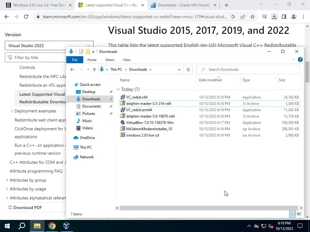Click the Search Downloads field
The height and width of the screenshot is (232, 310).
(248, 69)
